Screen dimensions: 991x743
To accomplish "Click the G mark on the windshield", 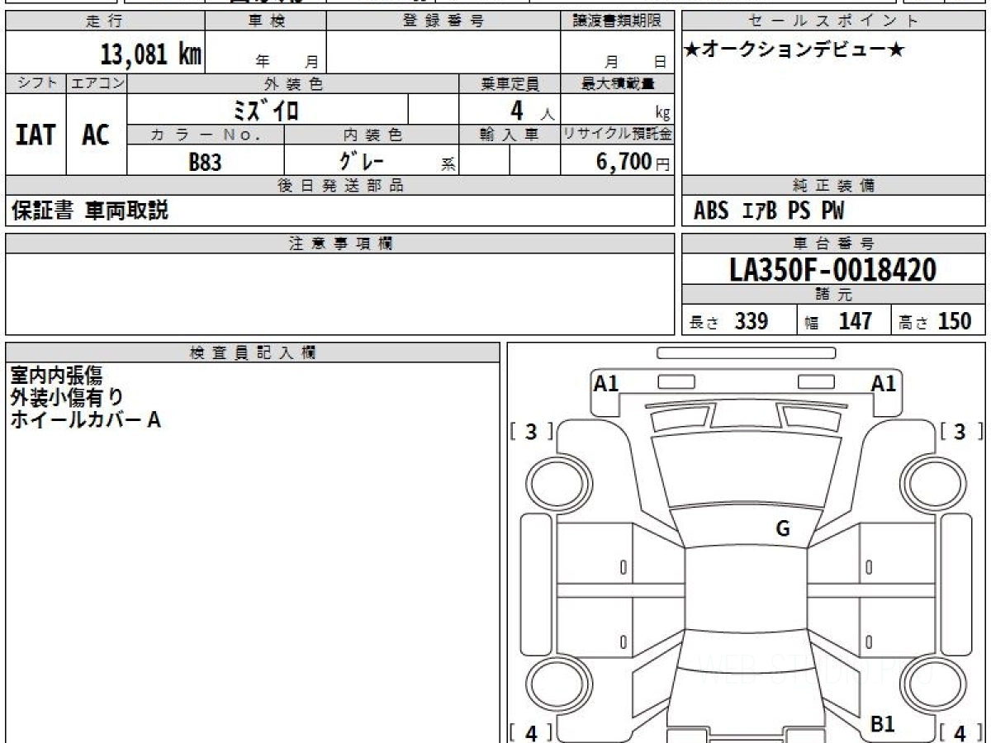I will coord(783,529).
